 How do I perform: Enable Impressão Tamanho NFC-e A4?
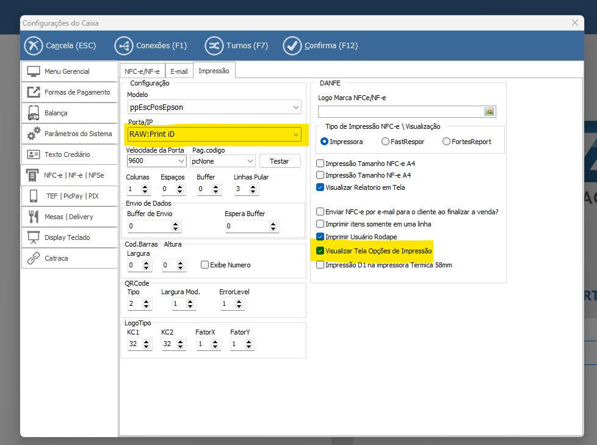pos(320,164)
